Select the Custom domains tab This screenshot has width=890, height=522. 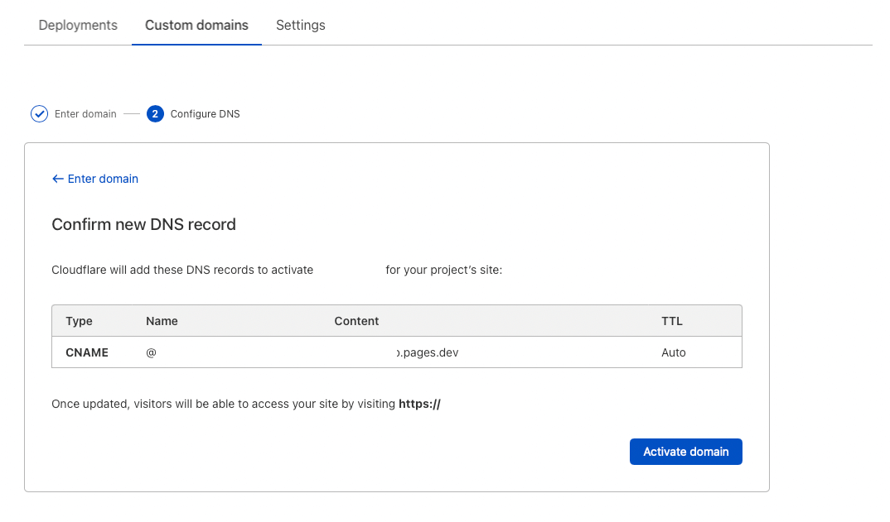tap(196, 25)
